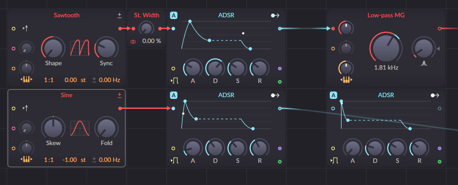Click the Sawtooth module polarity ± icon
The width and height of the screenshot is (458, 185).
pos(119,16)
